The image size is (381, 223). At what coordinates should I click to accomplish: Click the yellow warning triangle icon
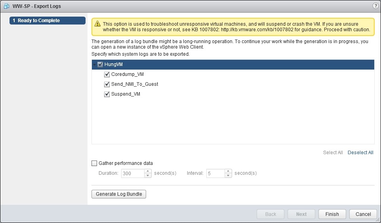click(97, 24)
